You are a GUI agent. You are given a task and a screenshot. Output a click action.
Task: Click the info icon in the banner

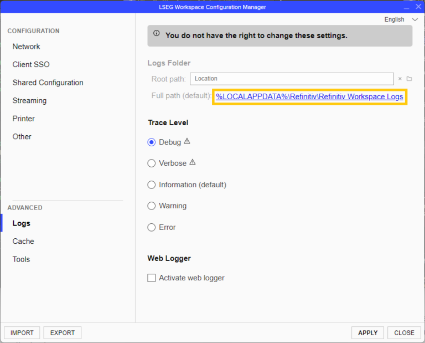157,34
